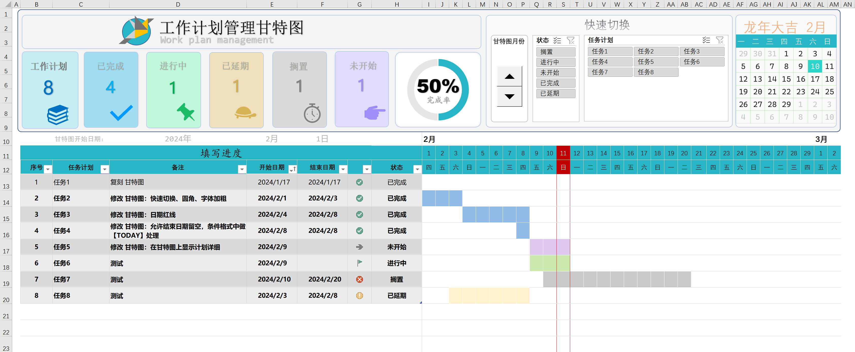
Task: Select column header D
Action: coord(178,4)
